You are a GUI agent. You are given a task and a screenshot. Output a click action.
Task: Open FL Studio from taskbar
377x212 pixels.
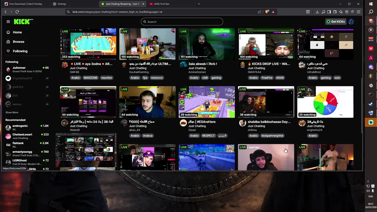pyautogui.click(x=371, y=76)
